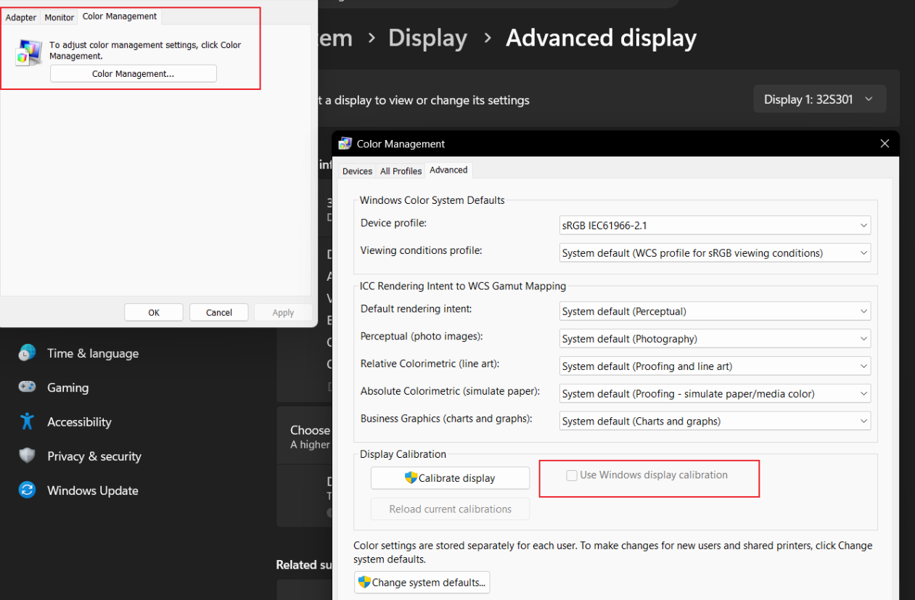Expand Business Graphics (charts and graphs) dropdown
This screenshot has height=600, width=915.
(x=715, y=421)
